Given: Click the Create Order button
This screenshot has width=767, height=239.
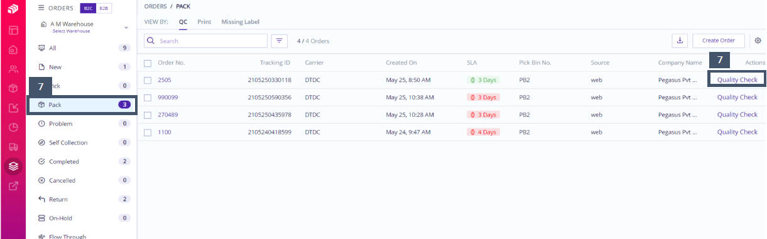Looking at the screenshot, I should coord(719,41).
